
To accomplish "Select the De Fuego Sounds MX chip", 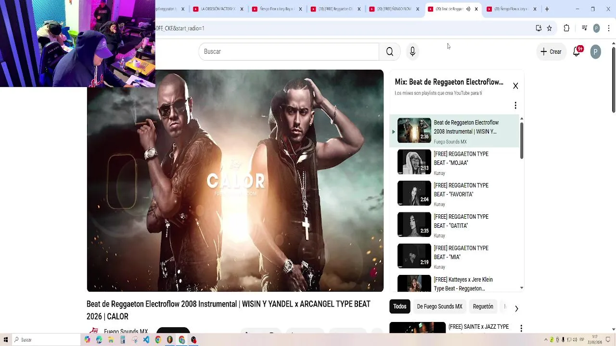I will click(x=439, y=307).
